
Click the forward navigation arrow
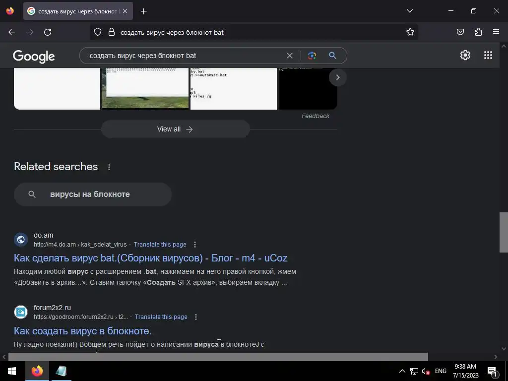(30, 32)
